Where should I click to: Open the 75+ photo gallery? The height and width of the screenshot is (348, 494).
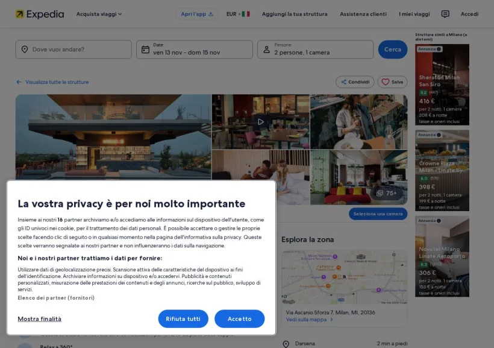[387, 193]
